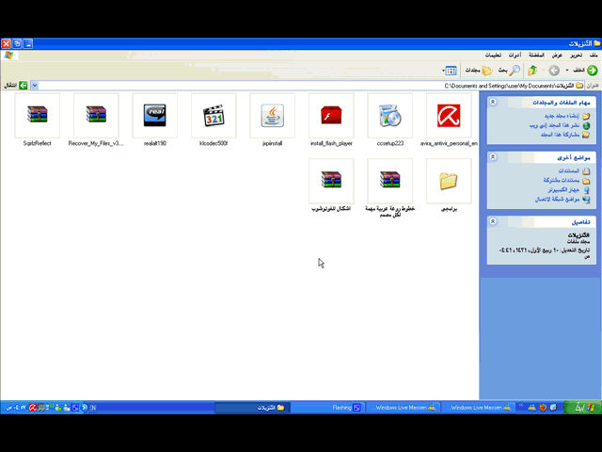The width and height of the screenshot is (602, 452).
Task: Click the green Back arrow button
Action: click(x=593, y=71)
